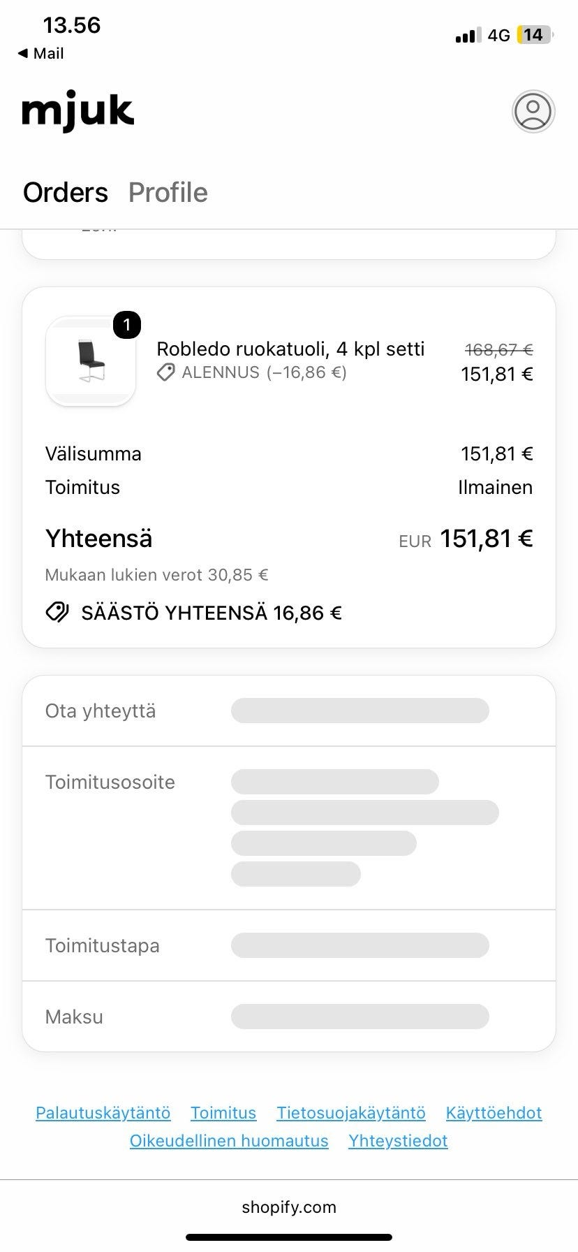Switch to the Orders tab
Viewport: 578px width, 1252px height.
pos(66,193)
